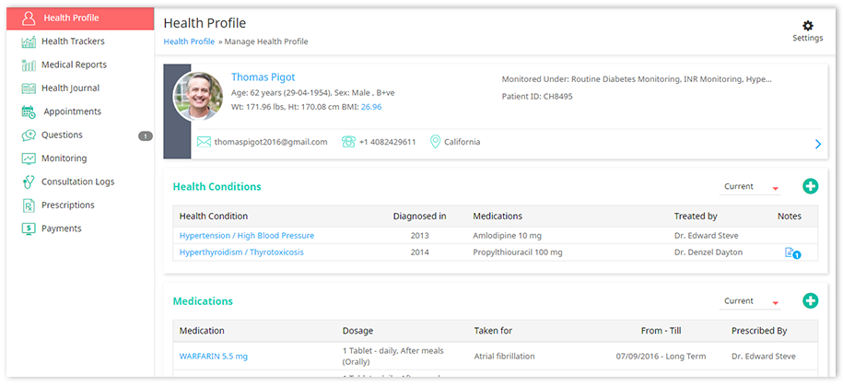Click the Medical Reports sidebar icon
The height and width of the screenshot is (387, 843).
pos(28,65)
